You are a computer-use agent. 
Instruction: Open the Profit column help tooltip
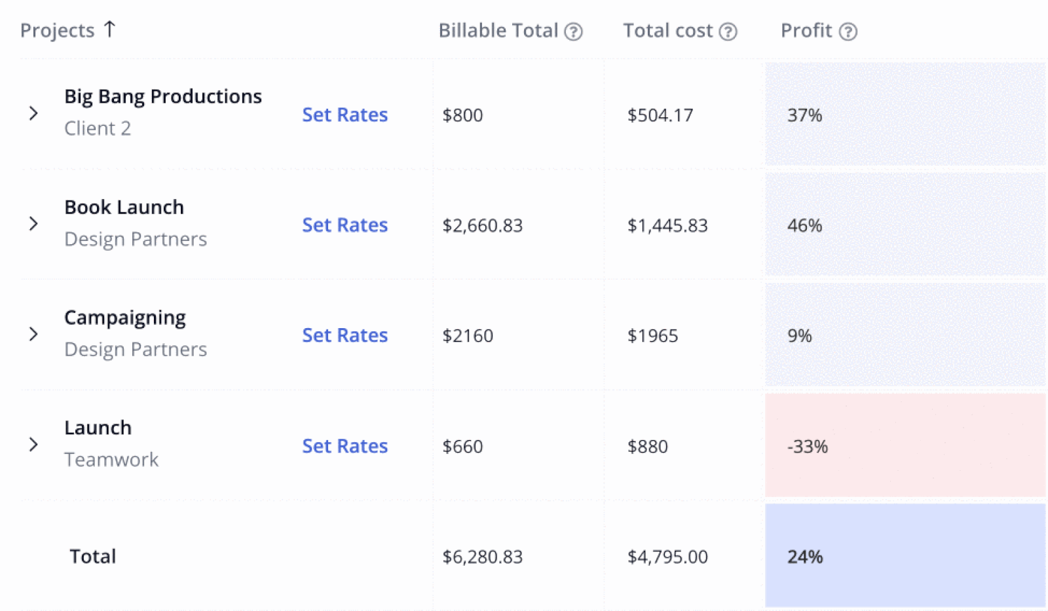pos(848,31)
